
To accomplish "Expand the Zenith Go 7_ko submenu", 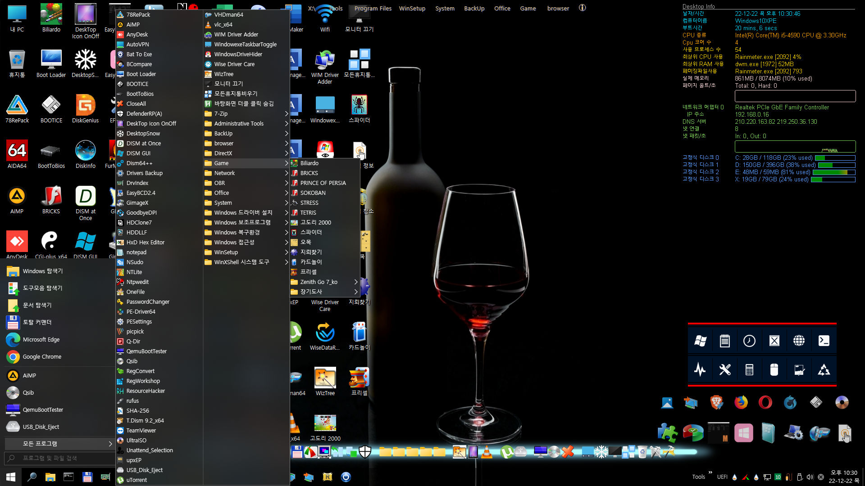I will point(324,282).
